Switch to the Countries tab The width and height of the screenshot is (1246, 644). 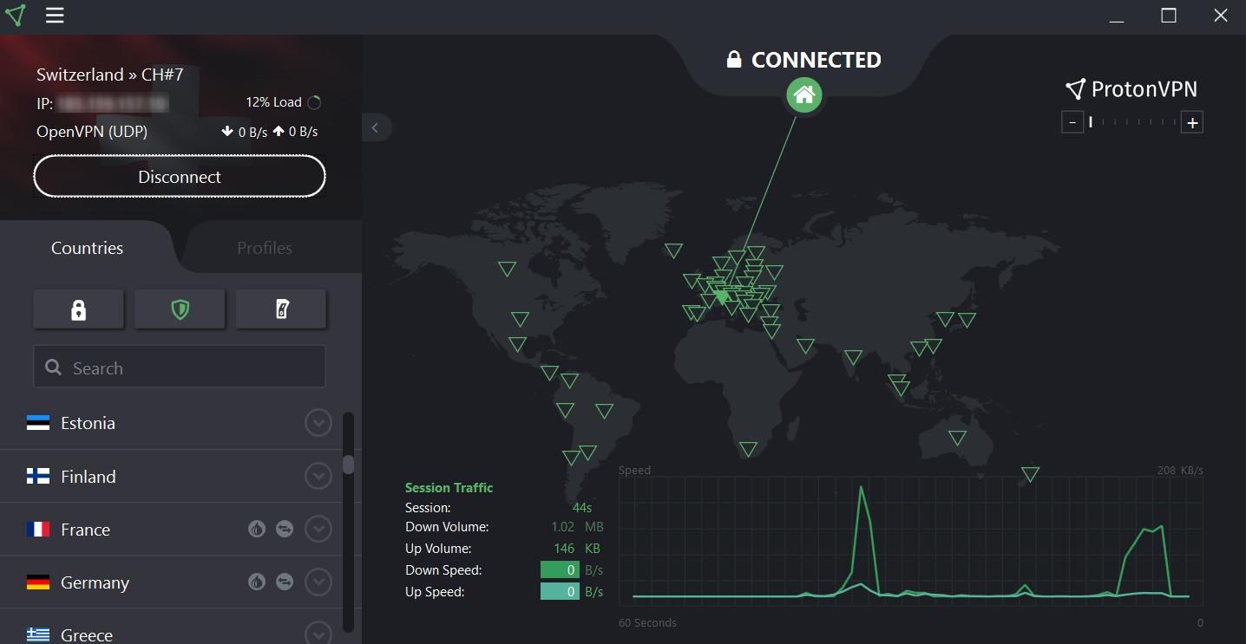(87, 248)
